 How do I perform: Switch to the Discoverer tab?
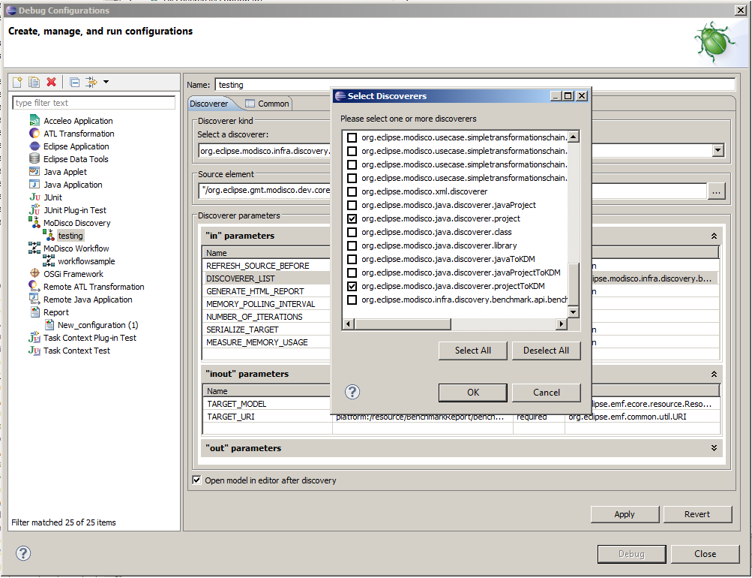[x=209, y=104]
